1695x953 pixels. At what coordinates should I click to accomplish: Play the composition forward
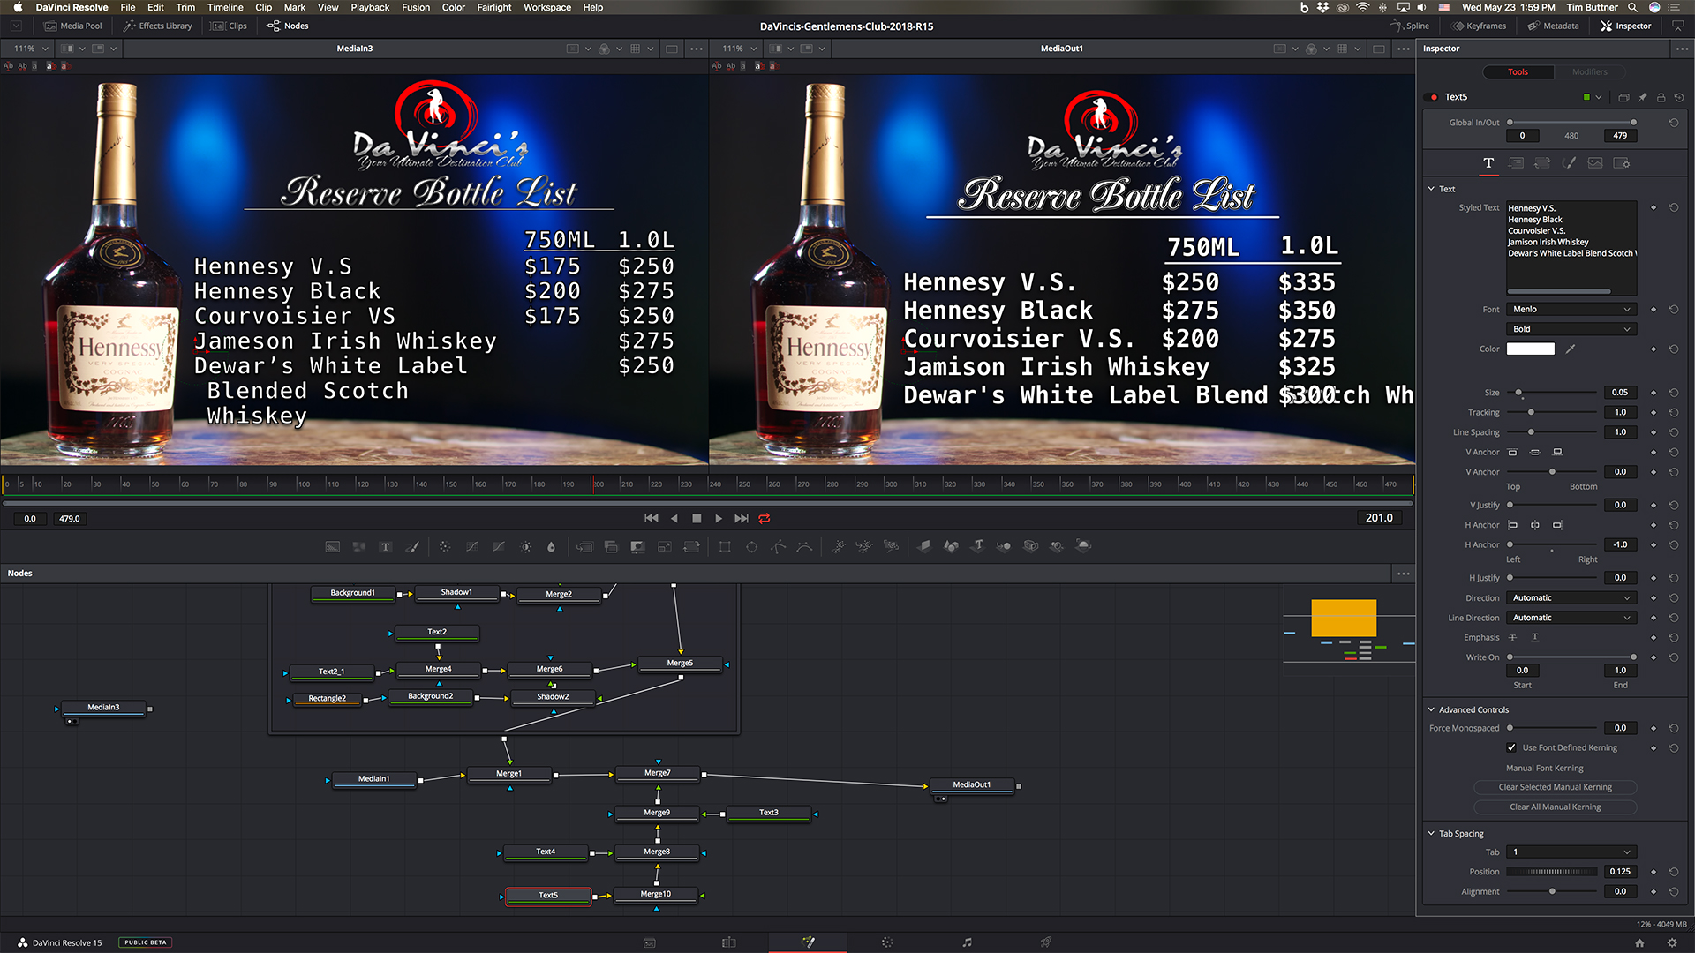point(719,519)
